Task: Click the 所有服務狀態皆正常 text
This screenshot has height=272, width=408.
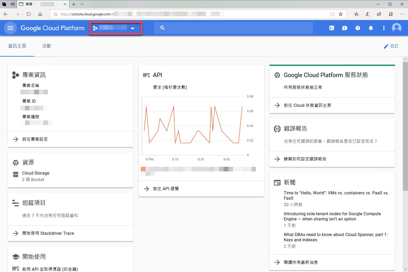Action: [x=303, y=87]
